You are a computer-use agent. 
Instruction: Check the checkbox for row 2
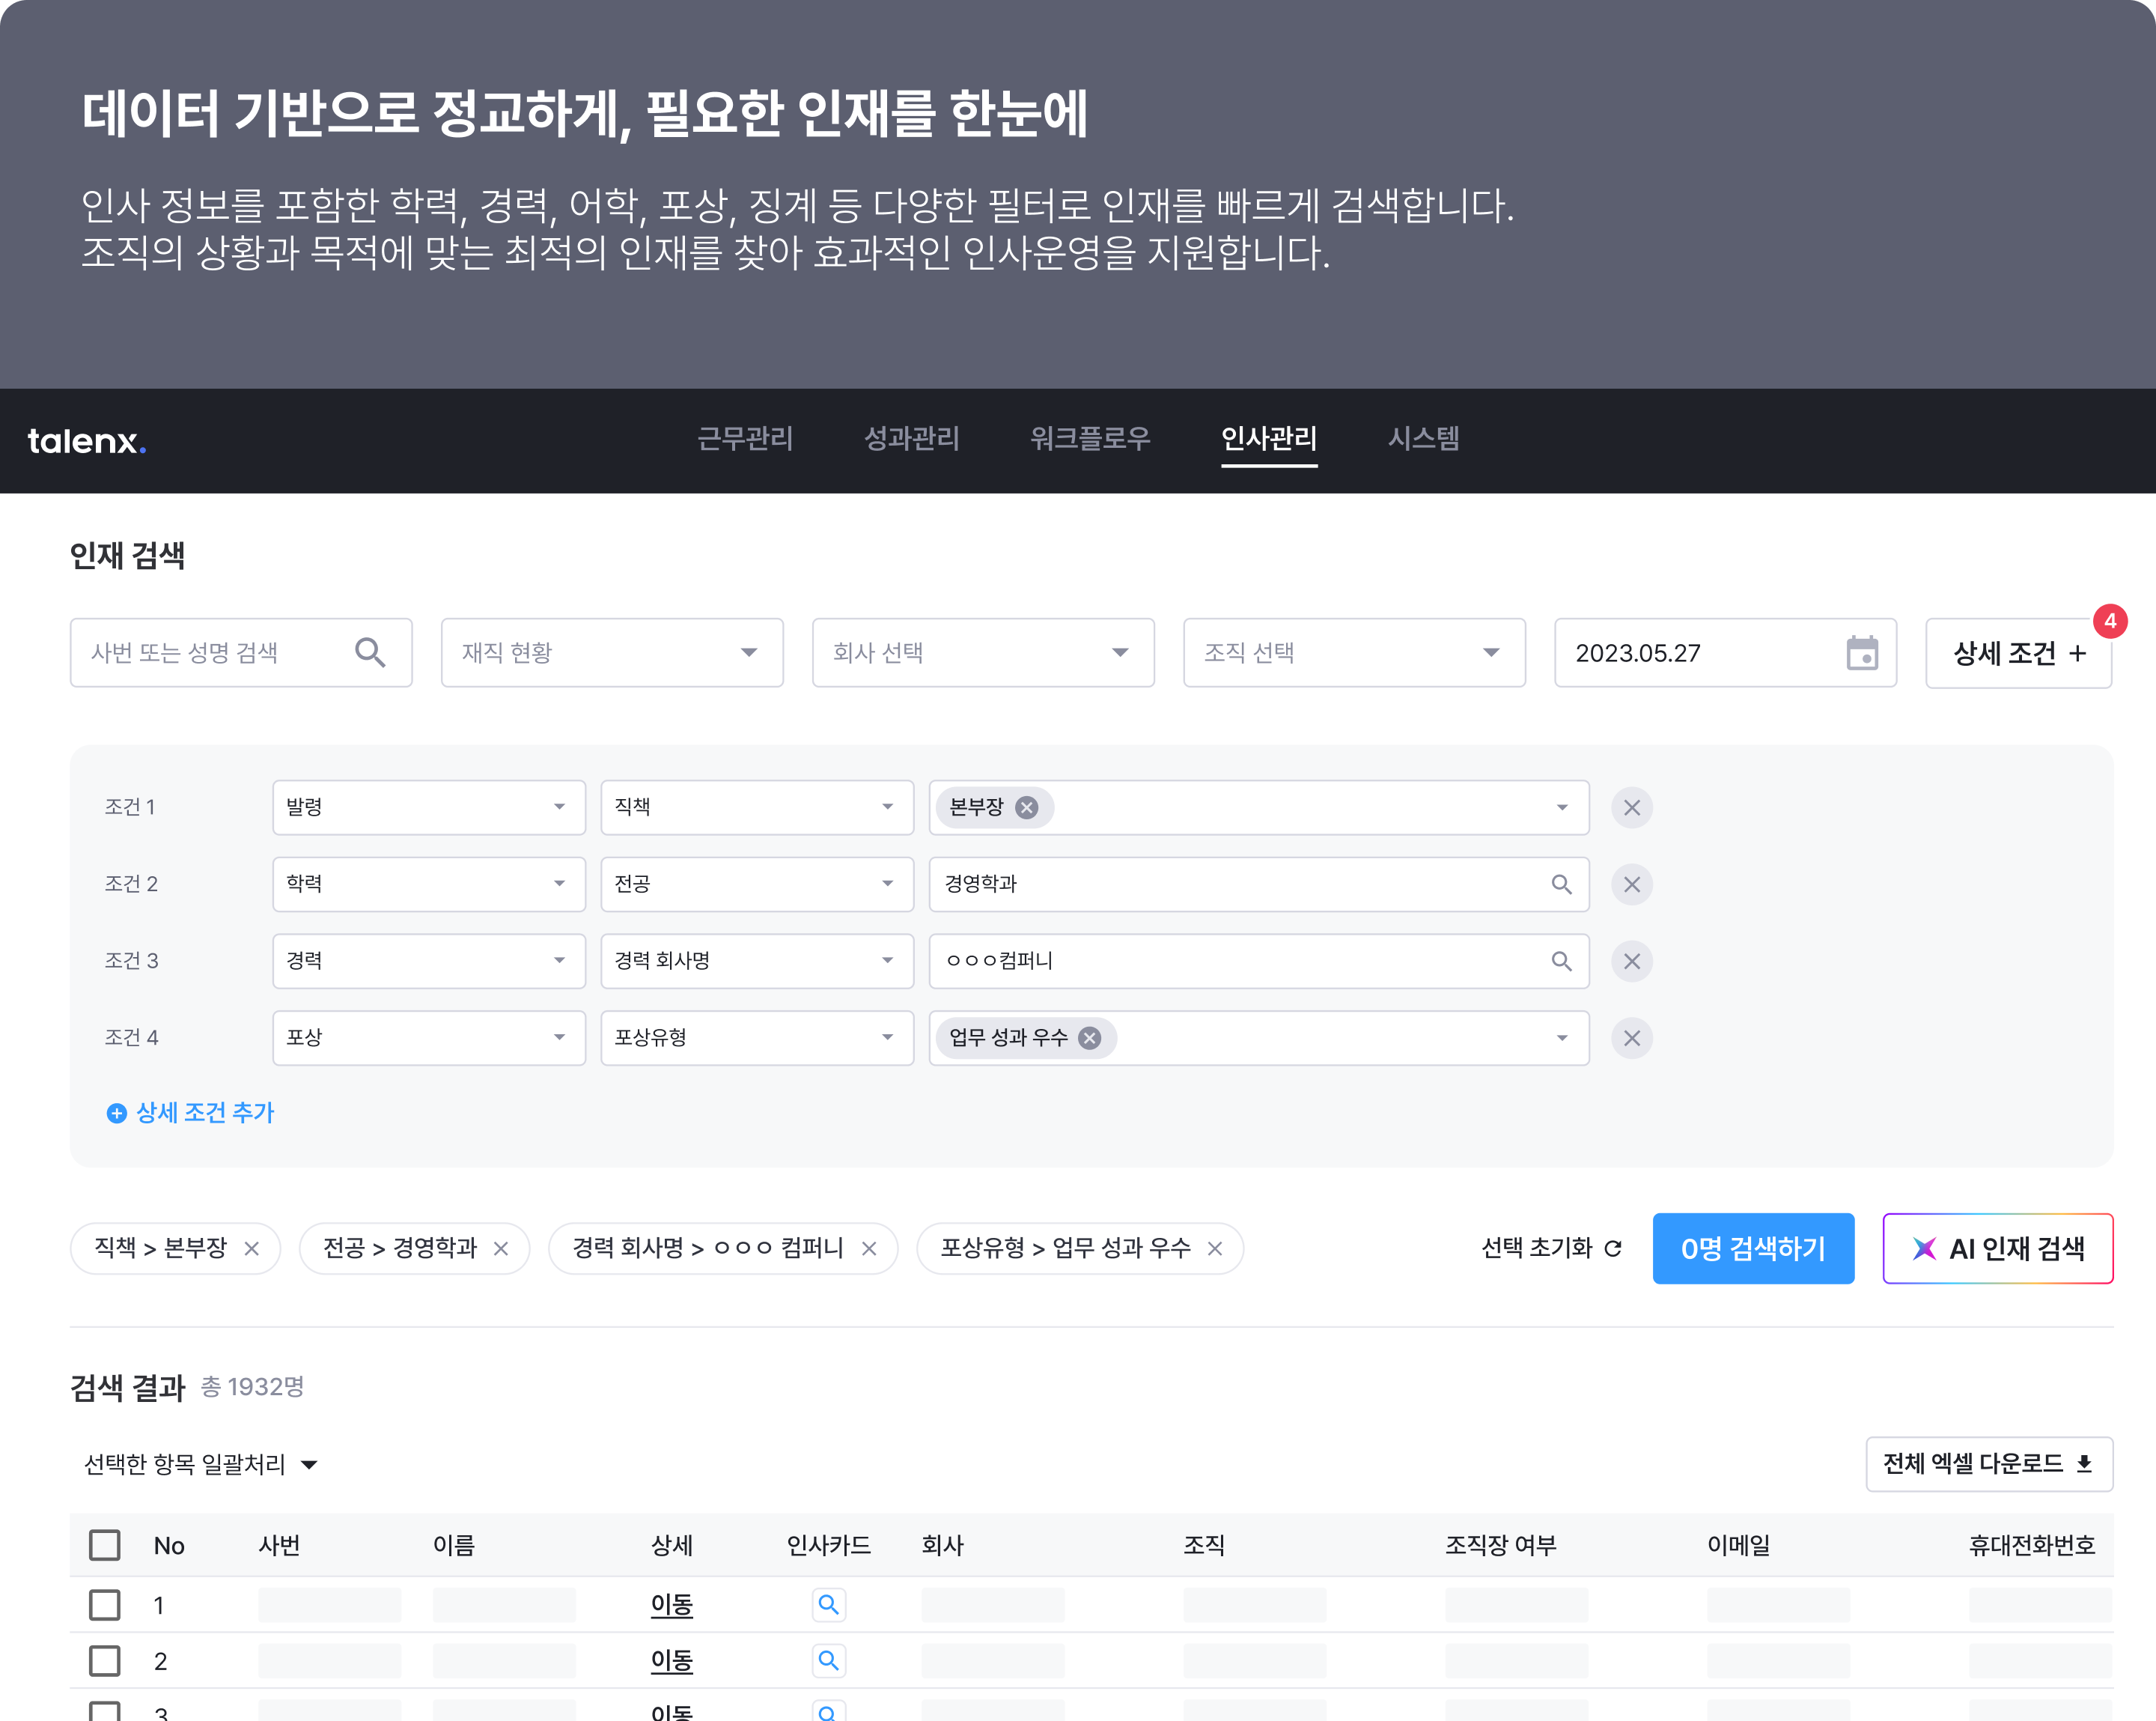tap(105, 1661)
